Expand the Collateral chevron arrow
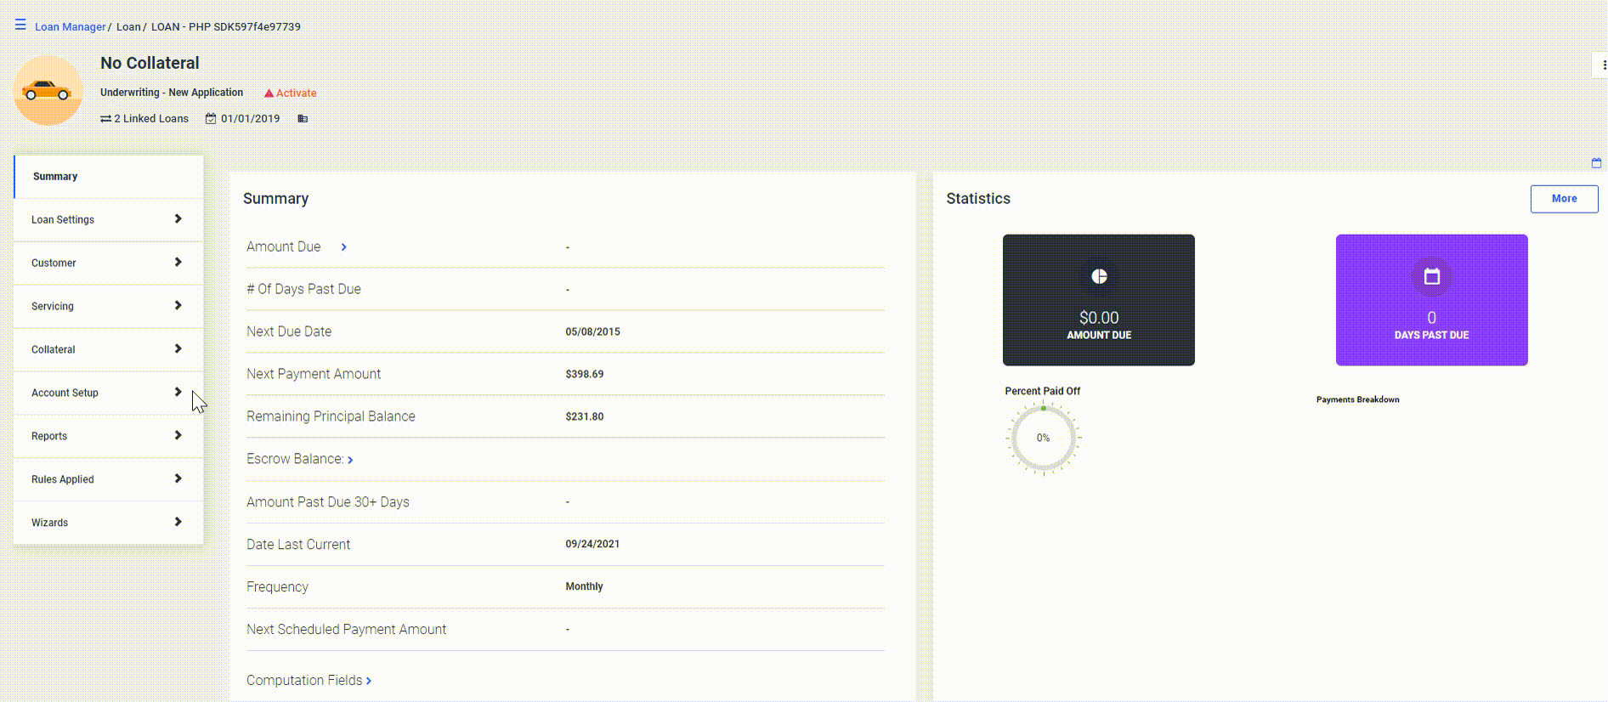1608x702 pixels. coord(178,348)
